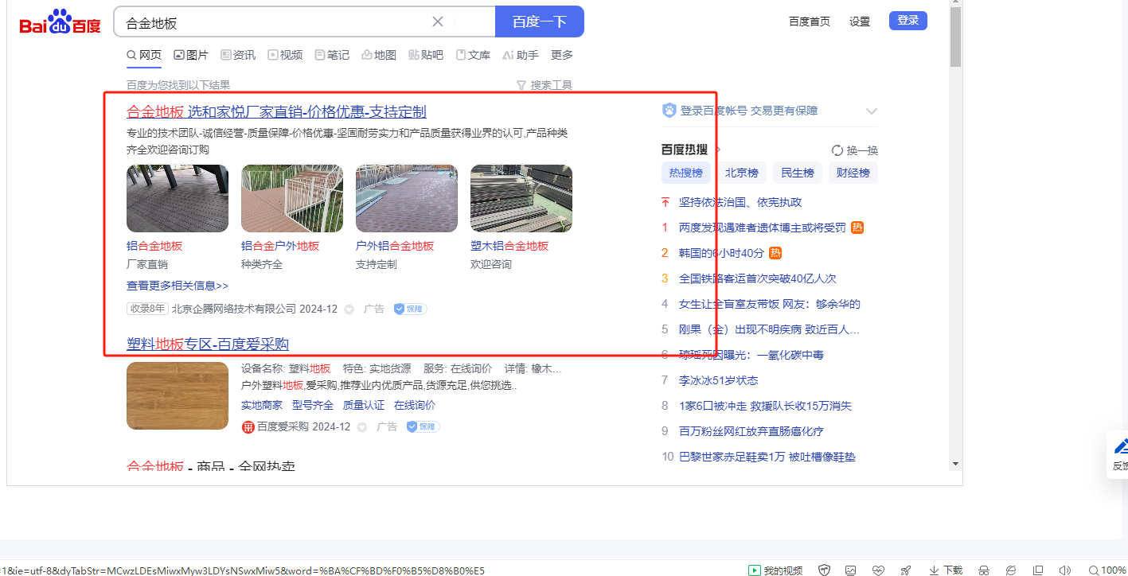Open the 户外铝合金地板 product thumbnail
The image size is (1128, 576).
tap(407, 198)
